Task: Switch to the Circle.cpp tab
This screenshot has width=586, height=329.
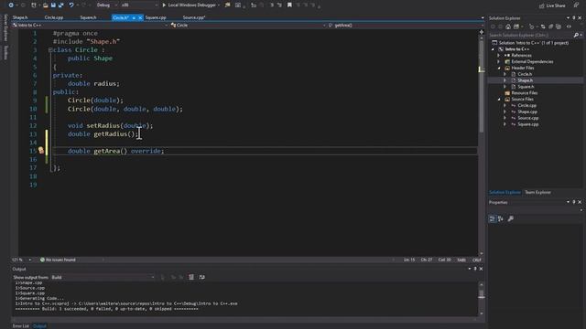Action: pyautogui.click(x=54, y=17)
